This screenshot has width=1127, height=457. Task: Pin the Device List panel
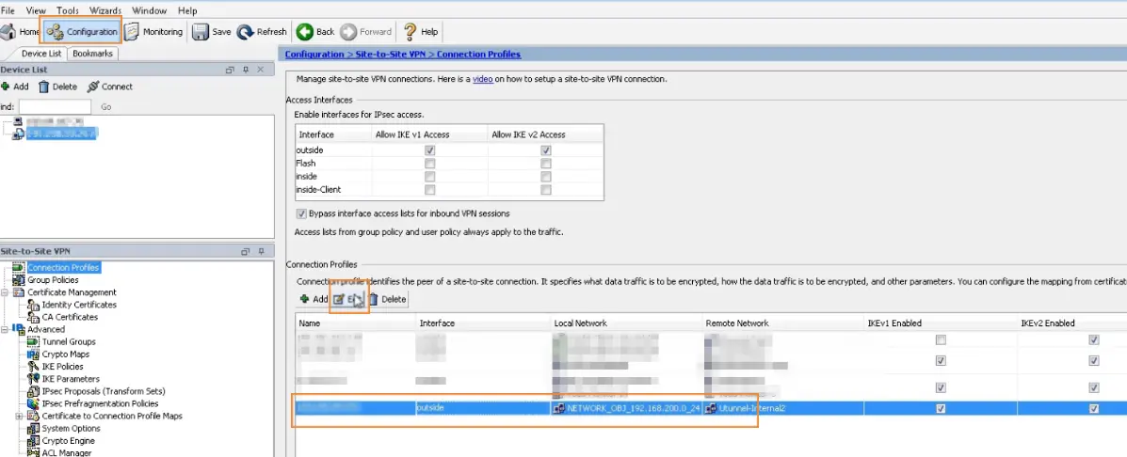(x=245, y=70)
